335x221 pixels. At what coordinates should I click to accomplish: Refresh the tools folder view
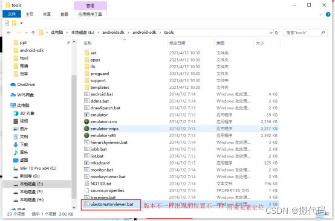tap(277, 33)
